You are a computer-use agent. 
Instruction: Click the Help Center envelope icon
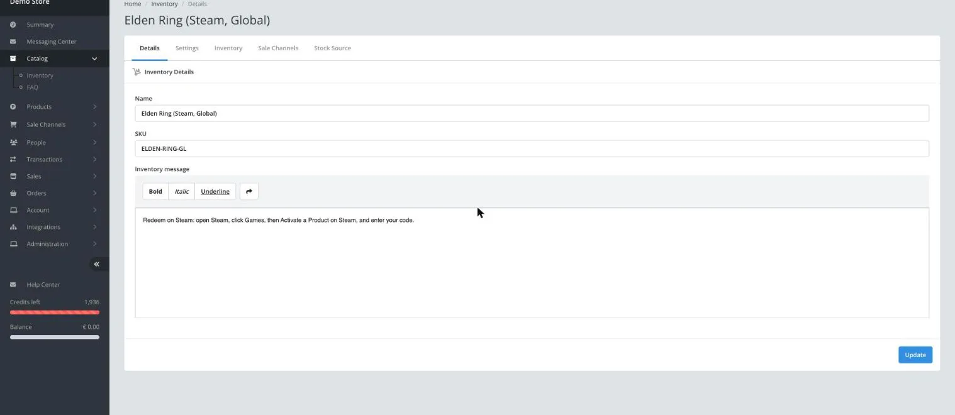pyautogui.click(x=13, y=285)
